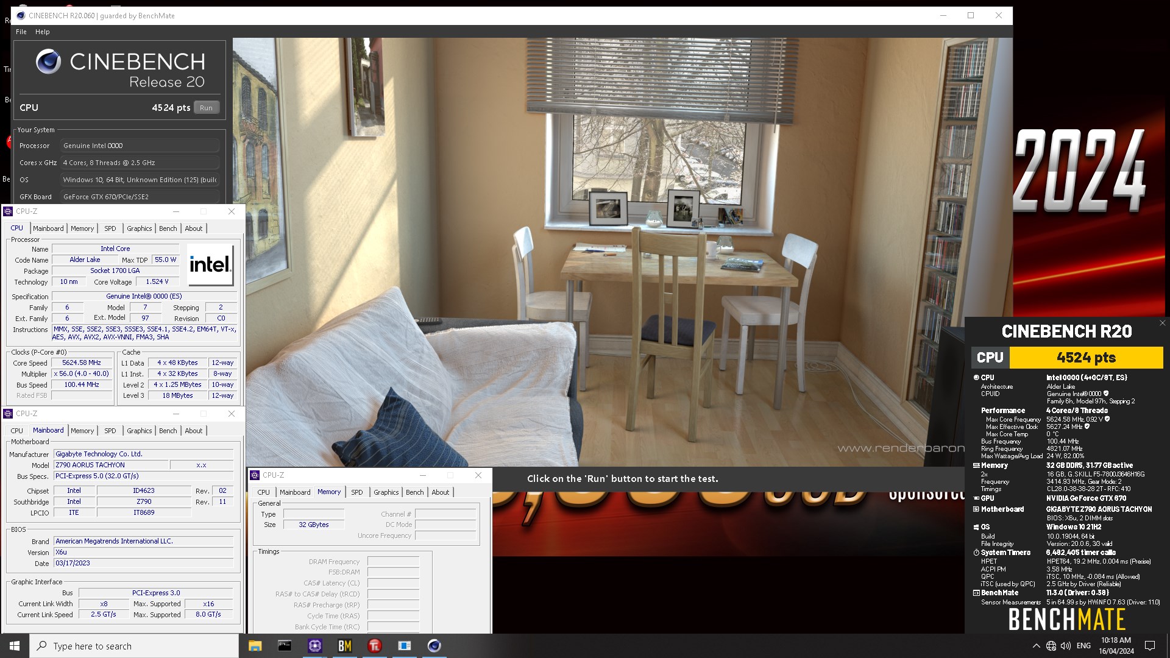The image size is (1170, 658).
Task: Click the red T taskbar icon
Action: [x=374, y=646]
